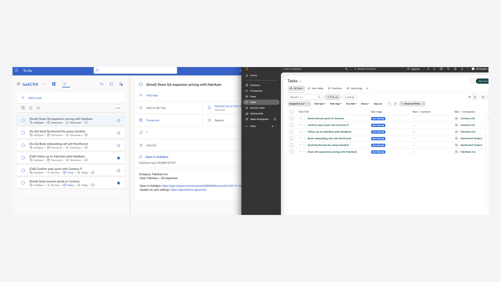Viewport: 501px width, 282px height.
Task: Open the Queue filter dropdown
Action: pos(365,104)
